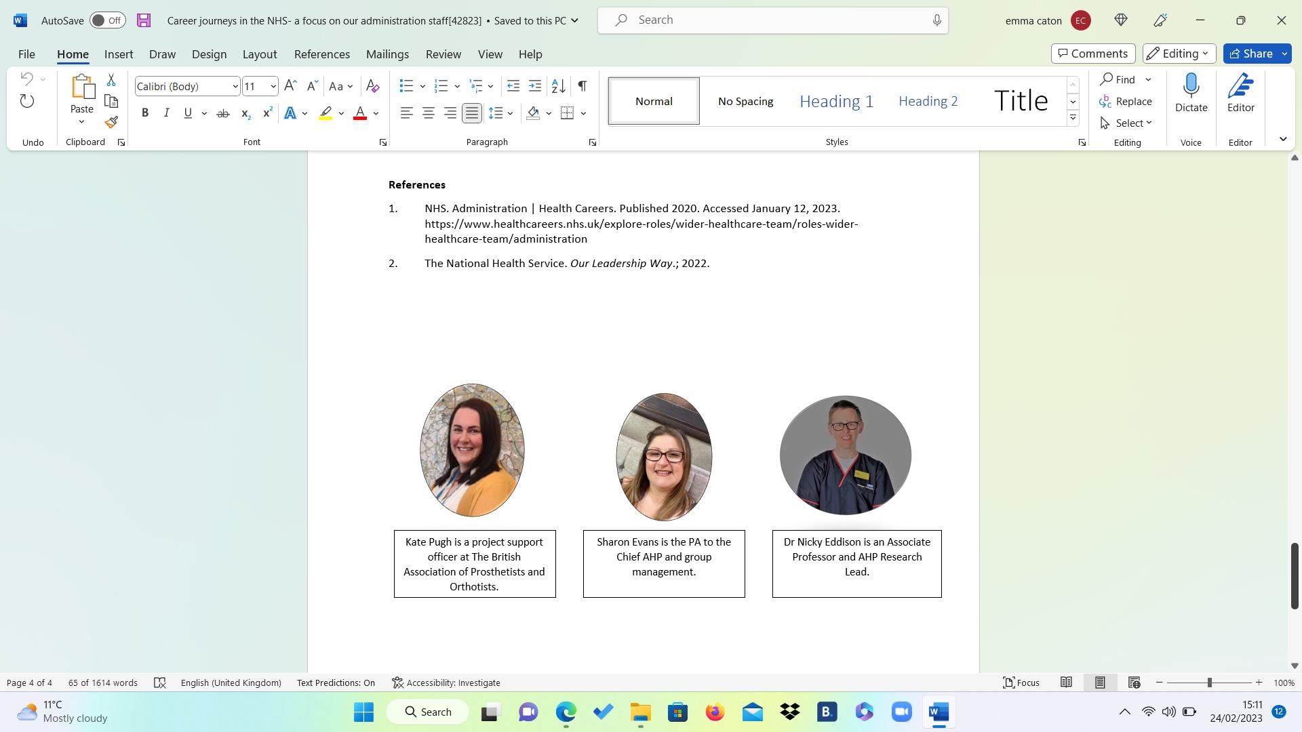Toggle Italic formatting
The width and height of the screenshot is (1302, 732).
[166, 113]
